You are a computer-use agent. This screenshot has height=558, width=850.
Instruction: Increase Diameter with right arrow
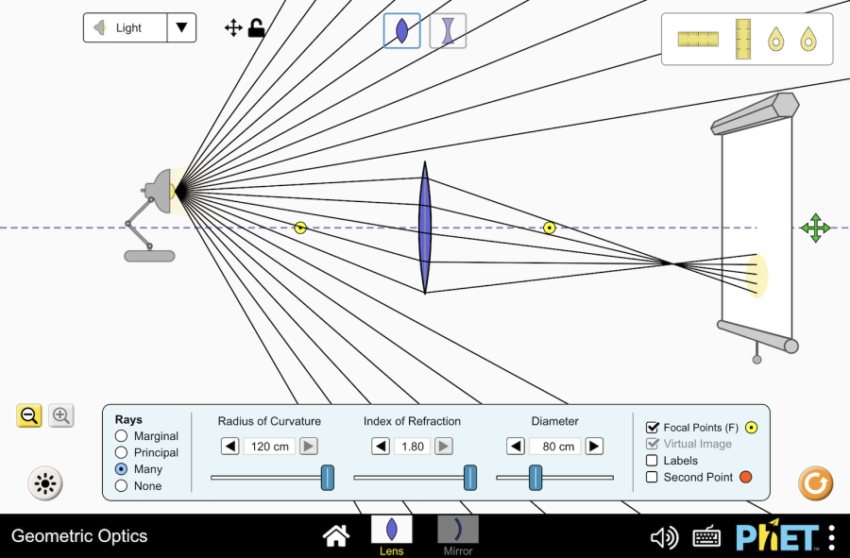click(594, 447)
